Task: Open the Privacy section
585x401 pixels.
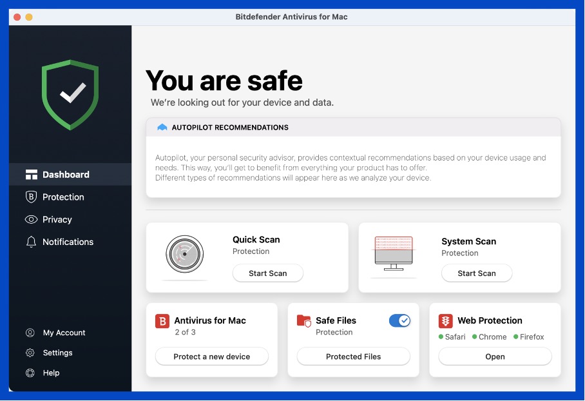Action: (x=57, y=220)
